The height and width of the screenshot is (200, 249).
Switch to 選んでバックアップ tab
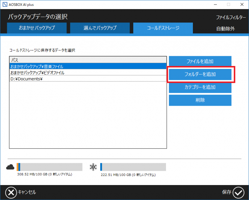(x=100, y=28)
